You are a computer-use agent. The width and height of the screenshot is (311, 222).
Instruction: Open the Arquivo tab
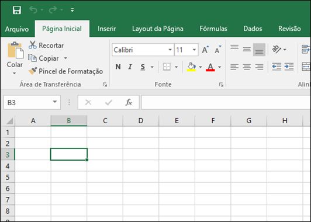click(x=17, y=29)
